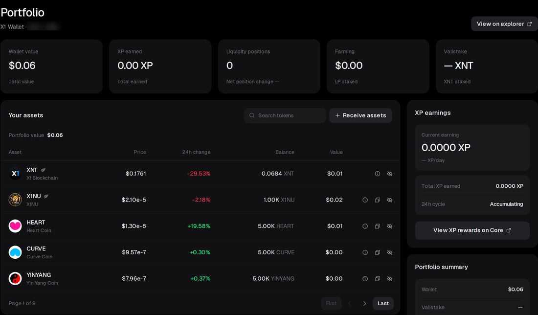Click the 'Page 1 of 9' text
The image size is (538, 315).
pos(22,303)
